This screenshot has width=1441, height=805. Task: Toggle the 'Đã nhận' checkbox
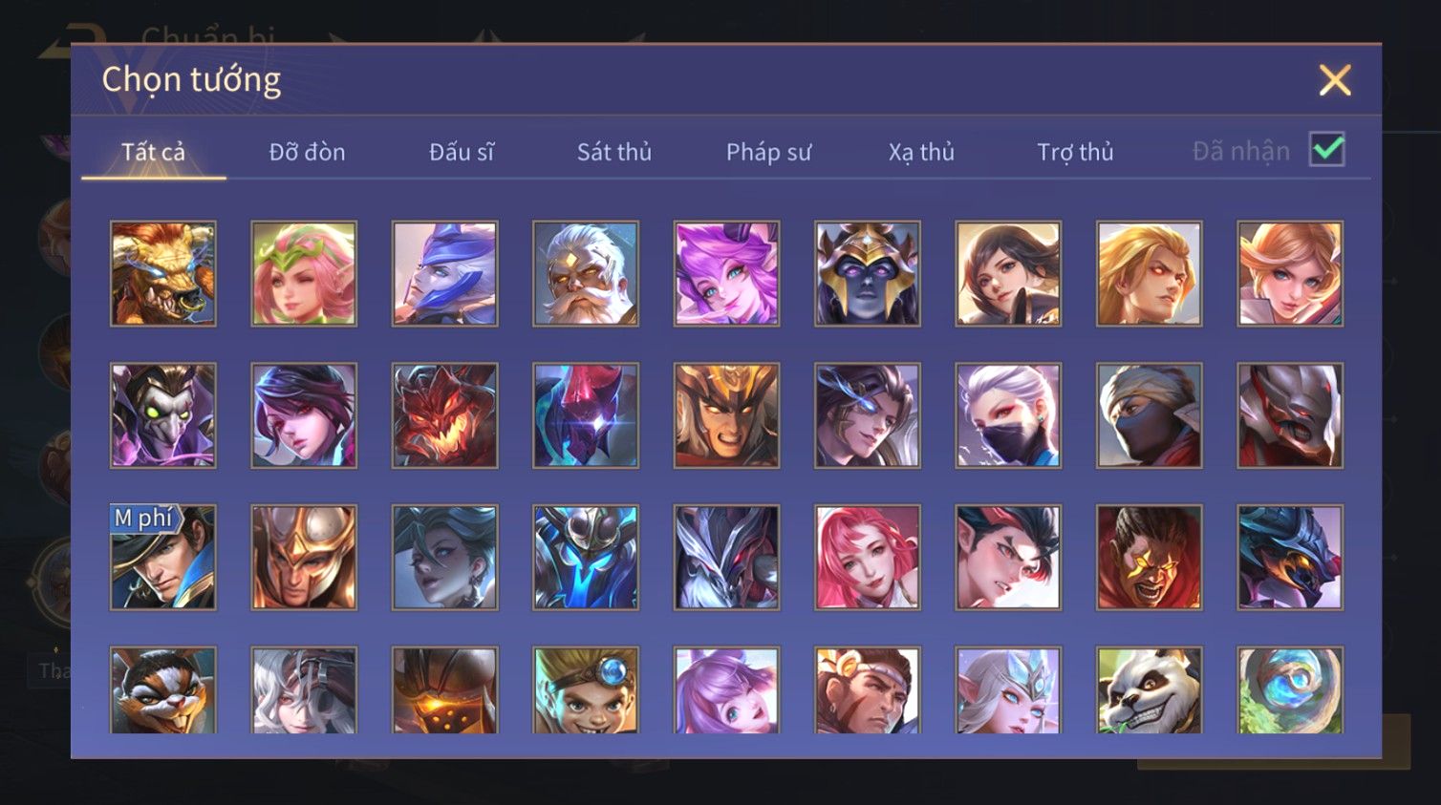pos(1327,150)
